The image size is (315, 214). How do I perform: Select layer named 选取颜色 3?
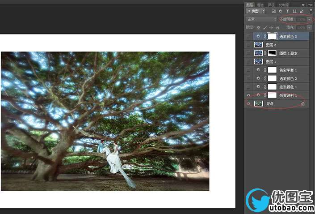[x=288, y=37]
